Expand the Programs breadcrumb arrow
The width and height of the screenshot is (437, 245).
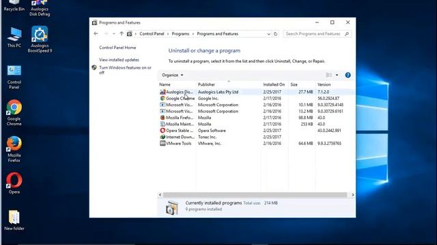click(x=193, y=34)
